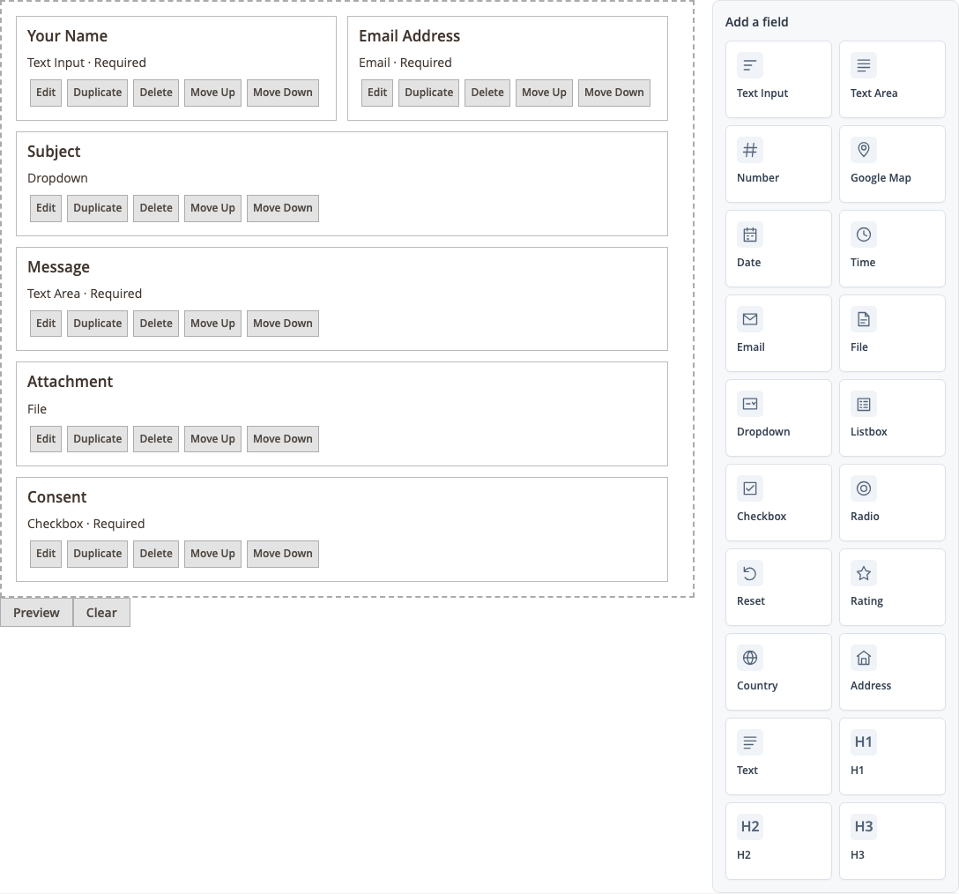The width and height of the screenshot is (959, 894).
Task: Move the Subject field down
Action: 283,208
